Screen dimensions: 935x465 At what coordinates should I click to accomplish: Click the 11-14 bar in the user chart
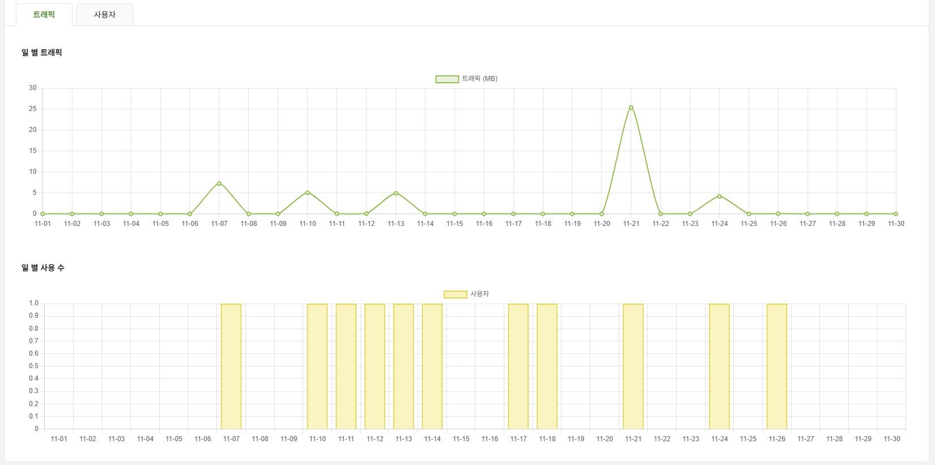(432, 366)
